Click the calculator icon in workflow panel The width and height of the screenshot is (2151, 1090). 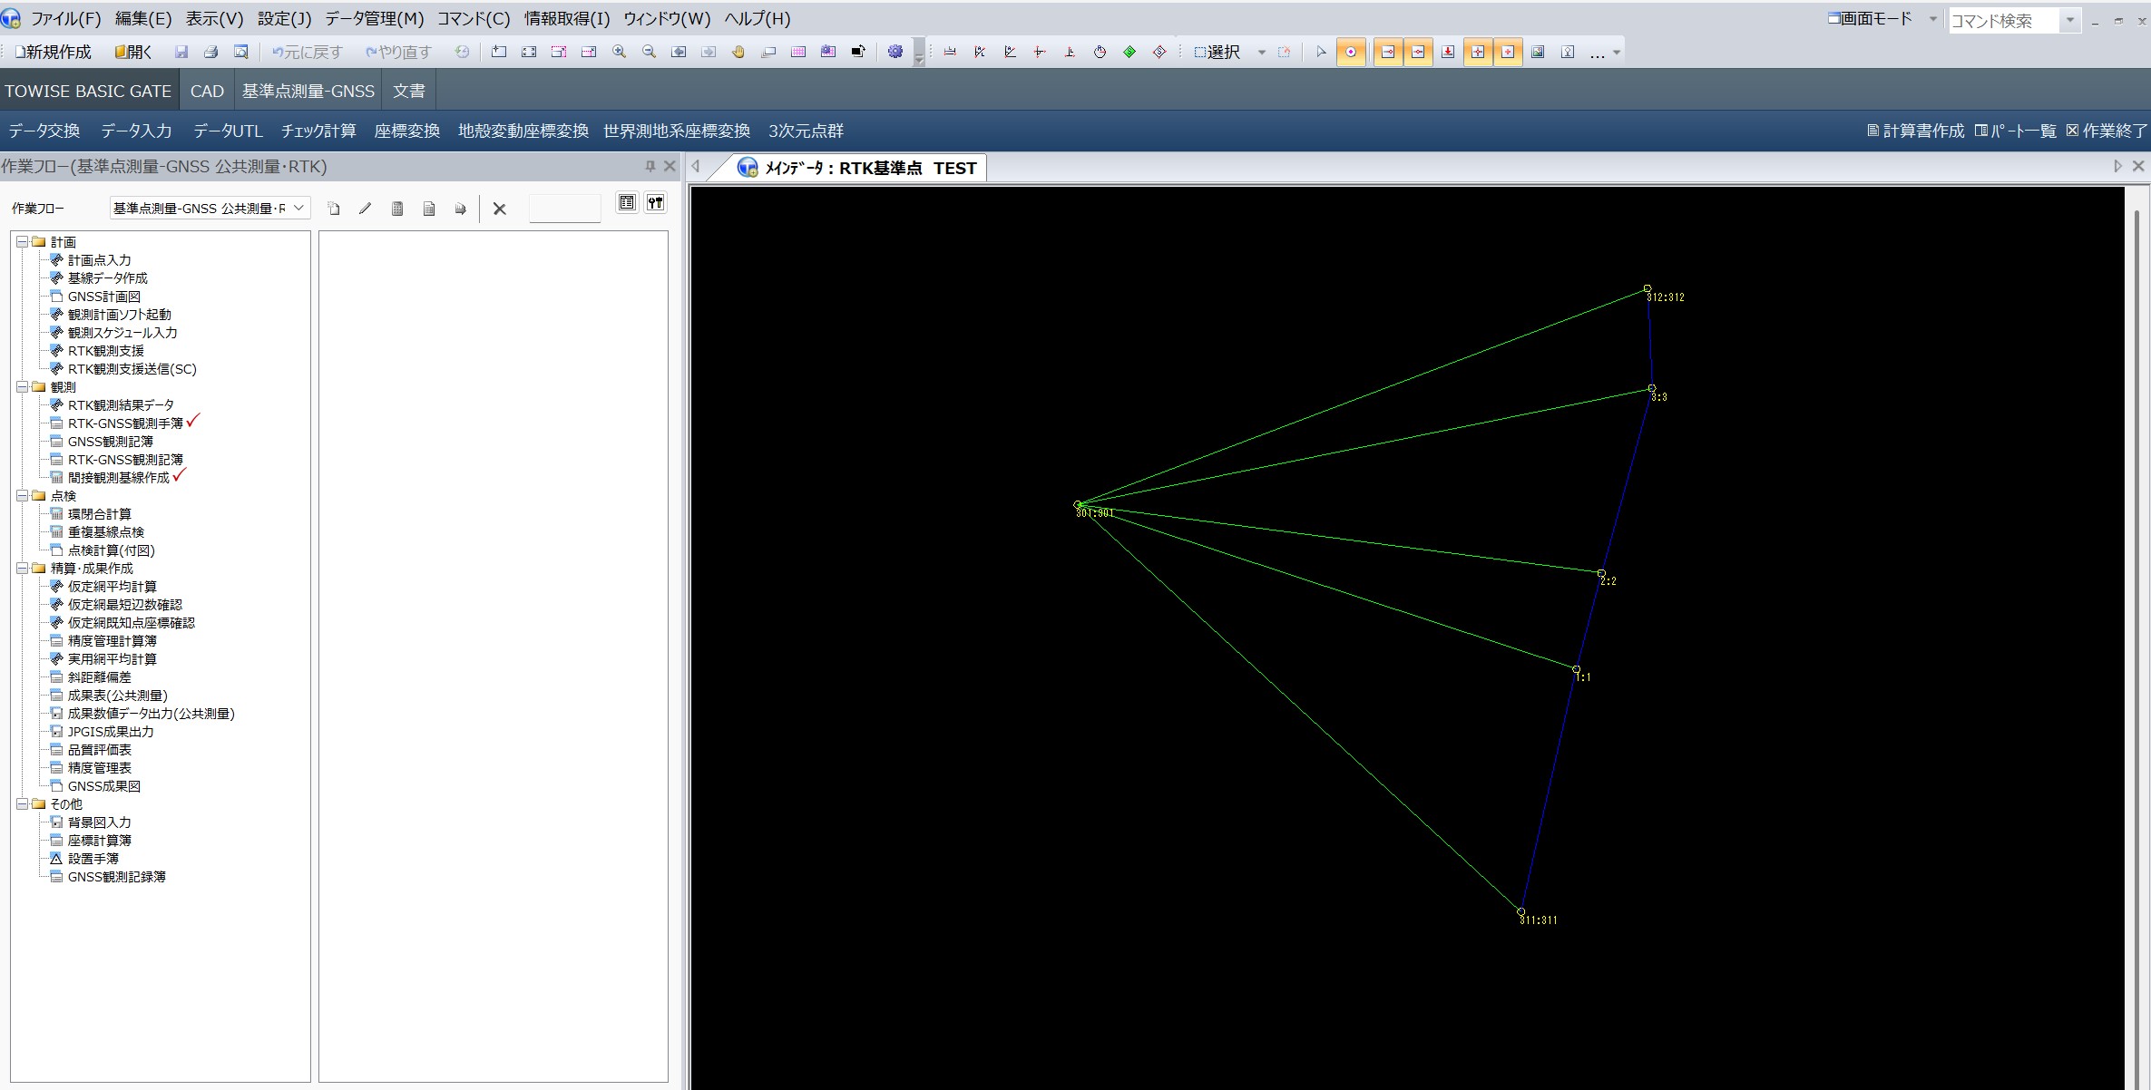(397, 209)
